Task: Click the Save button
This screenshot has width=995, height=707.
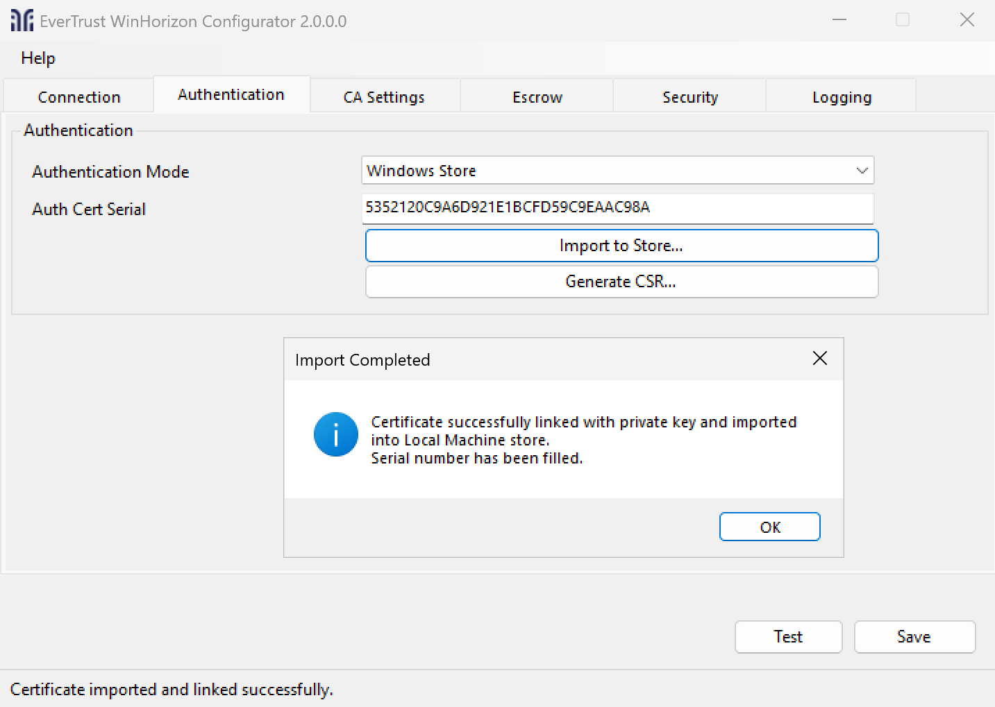Action: tap(914, 636)
